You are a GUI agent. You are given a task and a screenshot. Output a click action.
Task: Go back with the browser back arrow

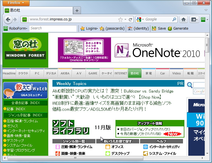click(8, 20)
